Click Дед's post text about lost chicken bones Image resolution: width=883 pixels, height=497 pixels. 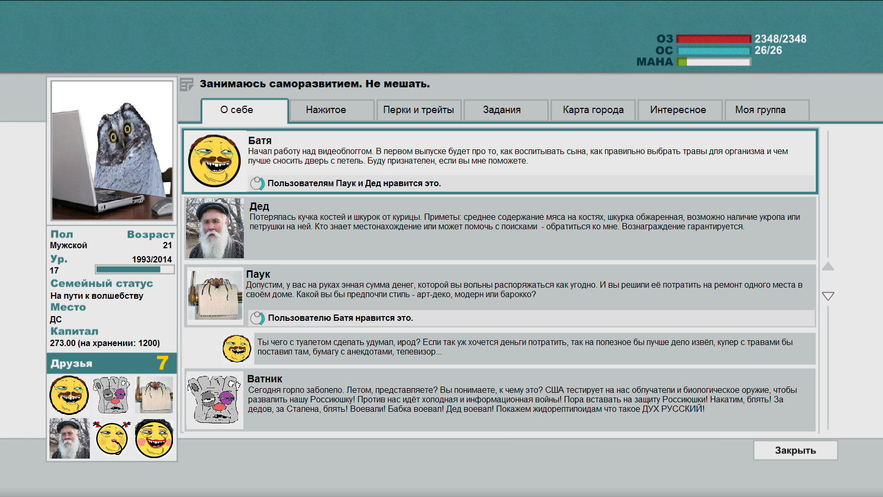[525, 221]
